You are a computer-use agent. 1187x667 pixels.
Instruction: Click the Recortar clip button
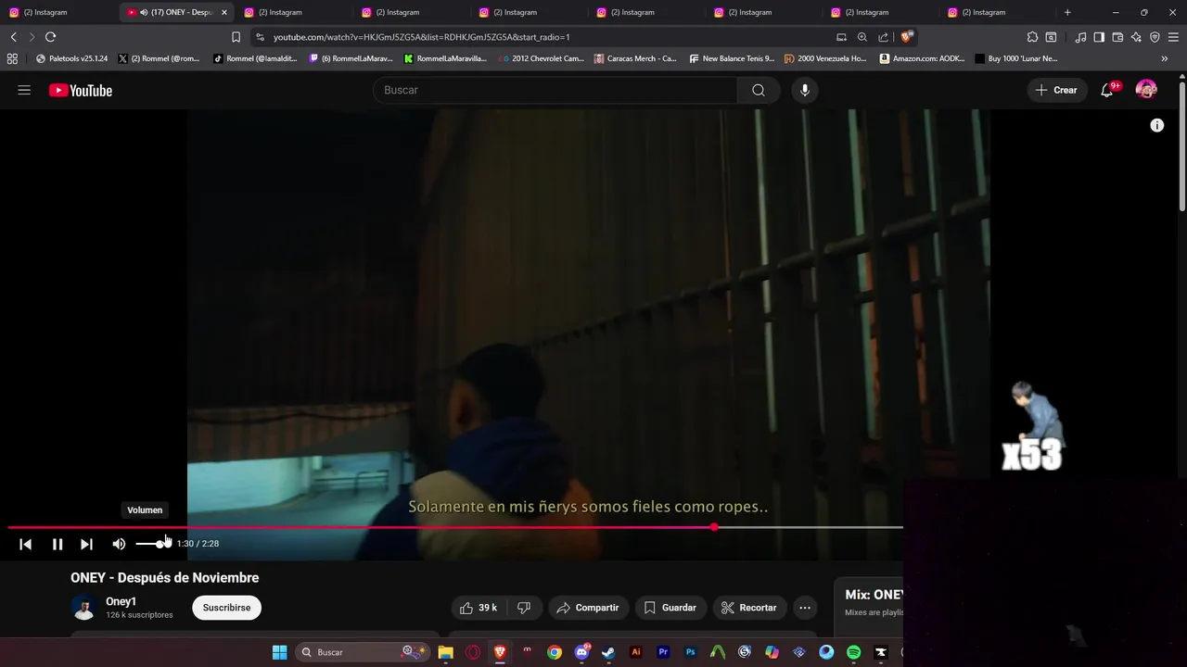[748, 608]
